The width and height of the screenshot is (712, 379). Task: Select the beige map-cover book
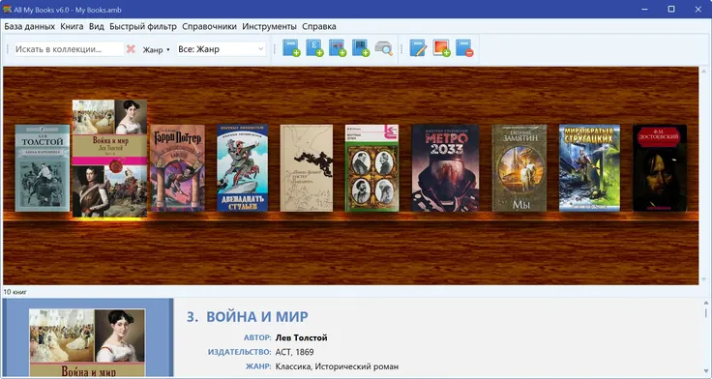tap(307, 168)
